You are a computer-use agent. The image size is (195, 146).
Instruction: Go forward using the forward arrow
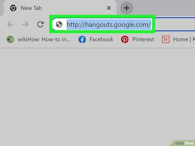point(25,24)
